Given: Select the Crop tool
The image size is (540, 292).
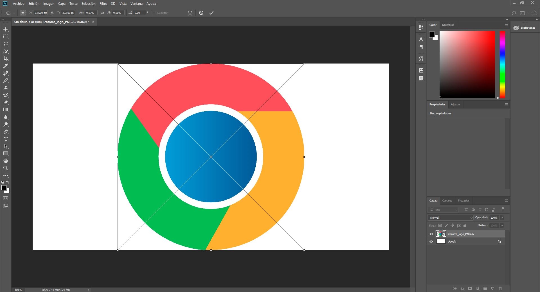Looking at the screenshot, I should click(x=6, y=58).
